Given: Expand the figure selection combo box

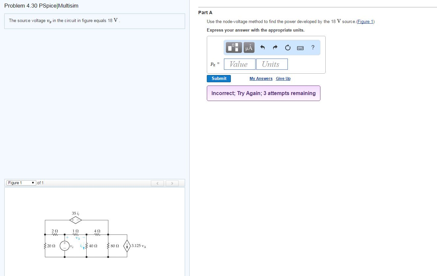Looking at the screenshot, I should click(21, 183).
